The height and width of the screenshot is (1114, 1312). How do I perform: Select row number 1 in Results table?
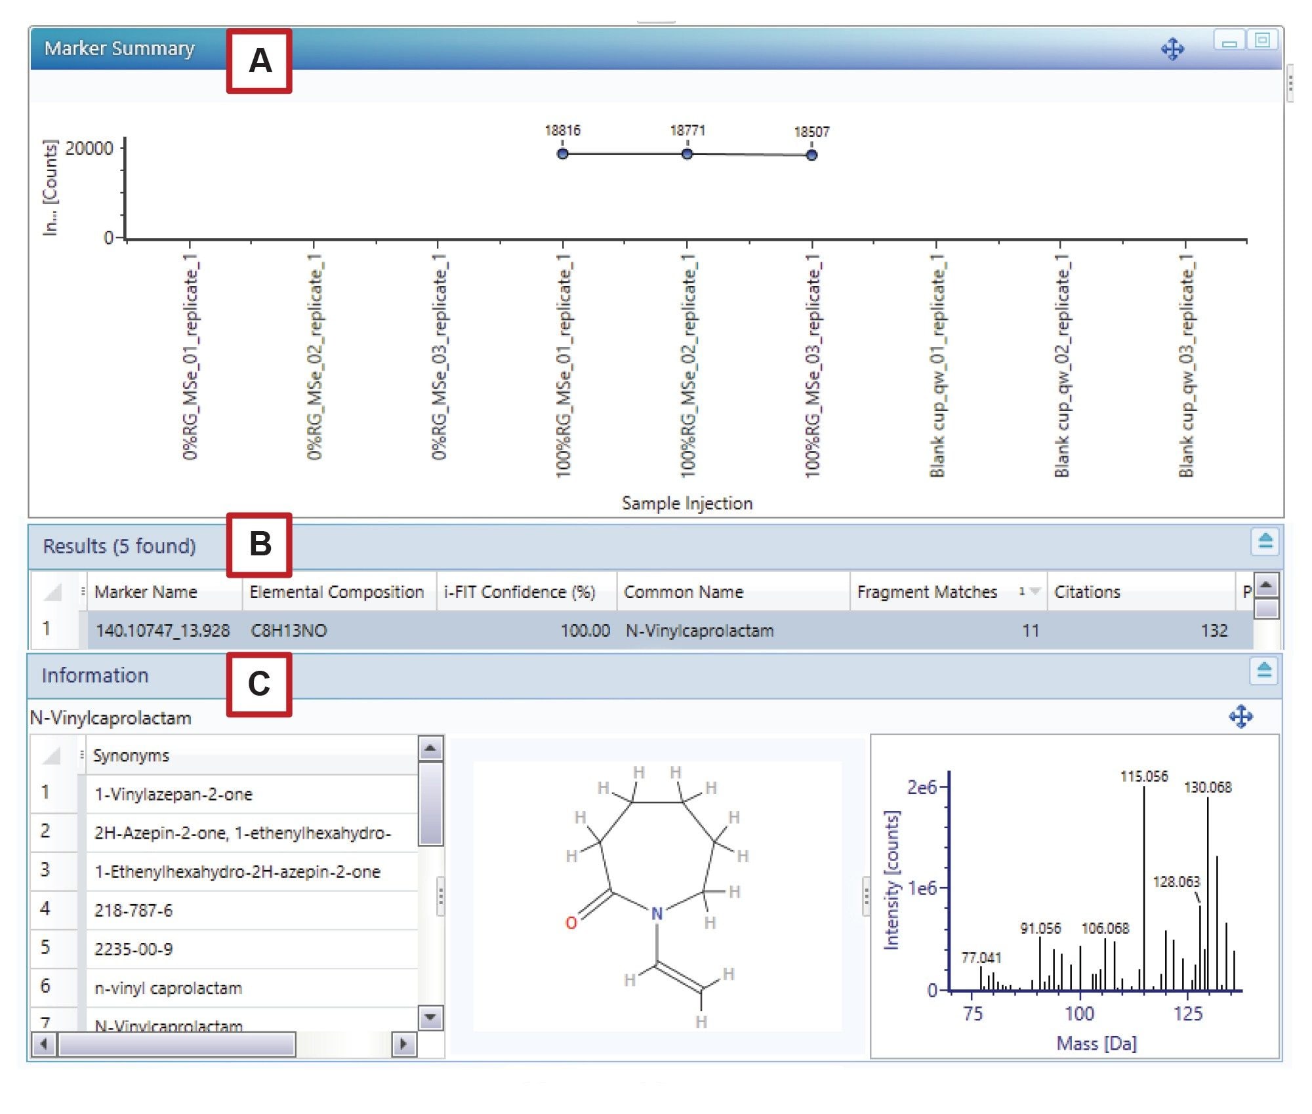pyautogui.click(x=47, y=629)
